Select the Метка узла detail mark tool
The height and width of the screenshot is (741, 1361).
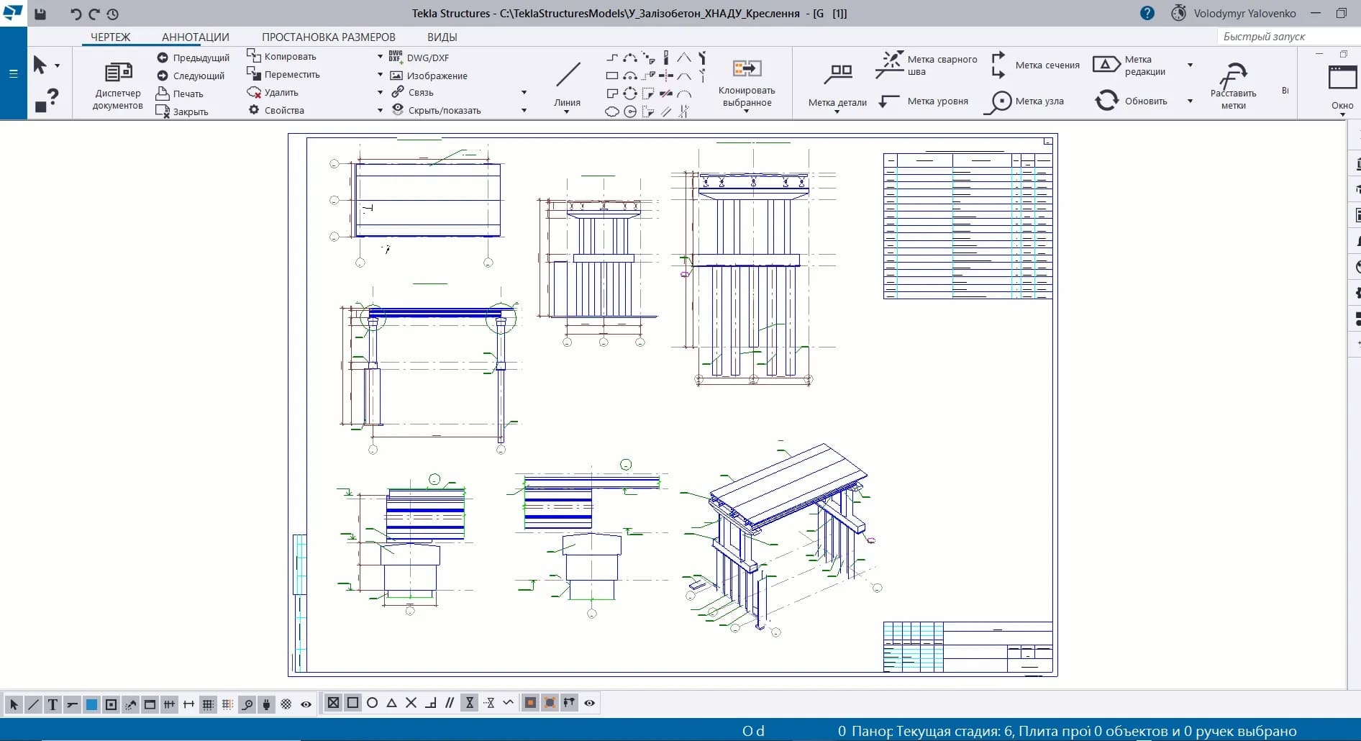pos(998,101)
